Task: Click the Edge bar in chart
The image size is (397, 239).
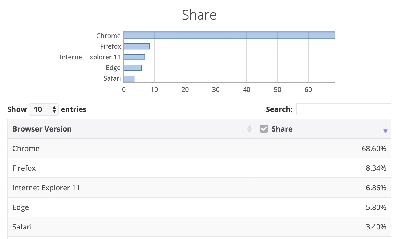Action: click(x=133, y=68)
